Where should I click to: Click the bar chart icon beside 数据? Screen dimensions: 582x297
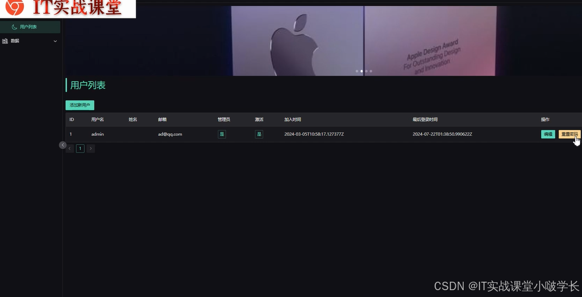click(x=5, y=41)
